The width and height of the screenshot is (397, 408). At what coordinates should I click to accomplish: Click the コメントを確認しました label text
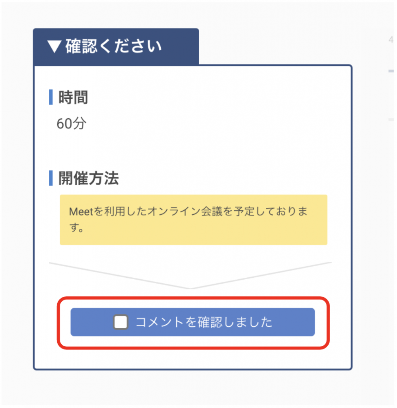coord(204,322)
